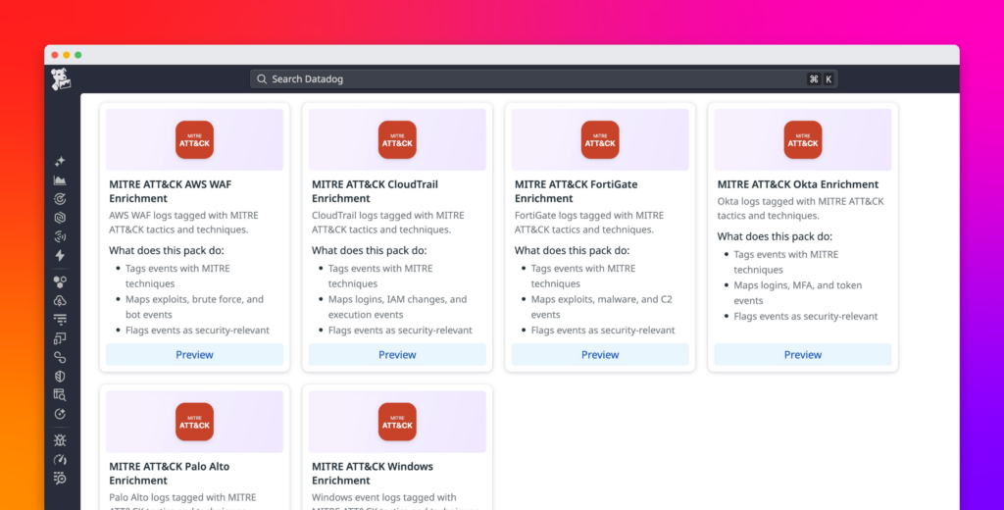Viewport: 1004px width, 510px height.
Task: Click 'Tags events with MITRE techniques' on Okta card
Action: (786, 262)
